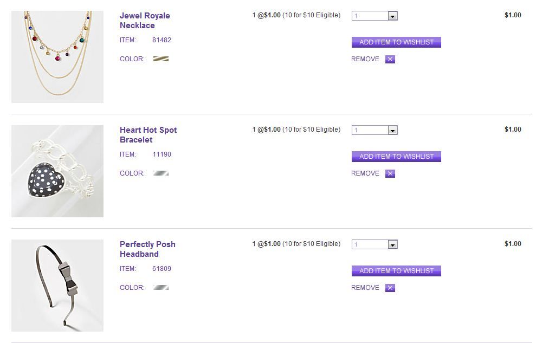Open the Perfectly Posh Headband product link
This screenshot has width=536, height=343.
coord(147,249)
